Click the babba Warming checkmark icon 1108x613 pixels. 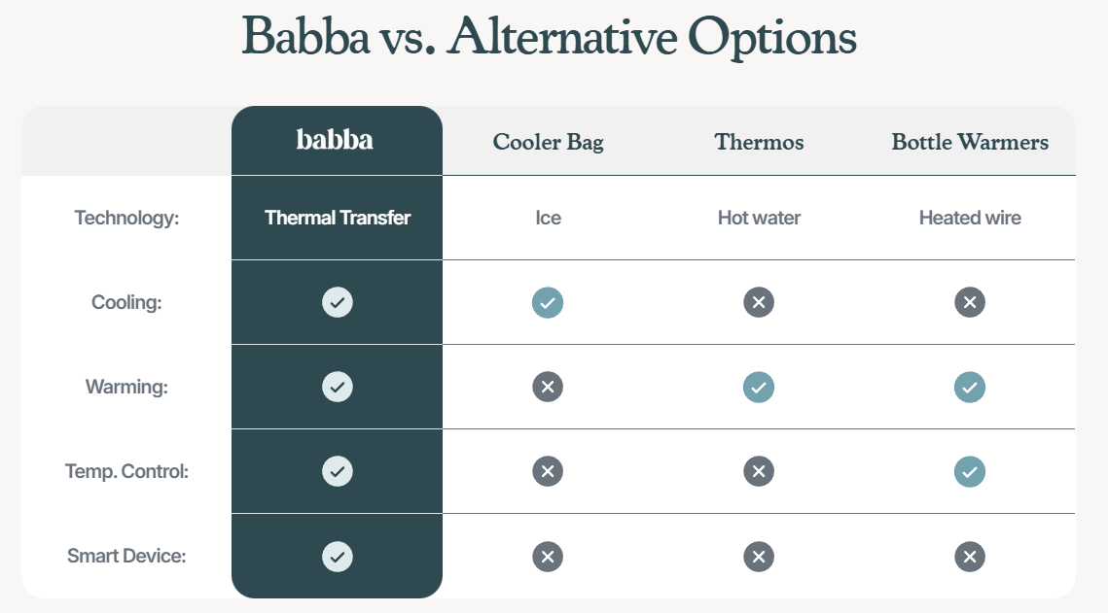click(x=337, y=387)
